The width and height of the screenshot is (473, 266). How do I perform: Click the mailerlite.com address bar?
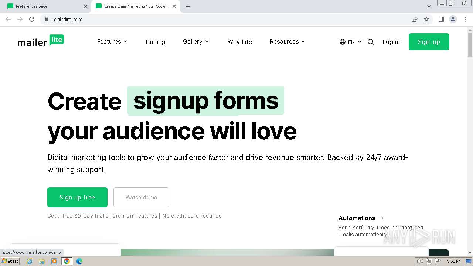pyautogui.click(x=225, y=19)
